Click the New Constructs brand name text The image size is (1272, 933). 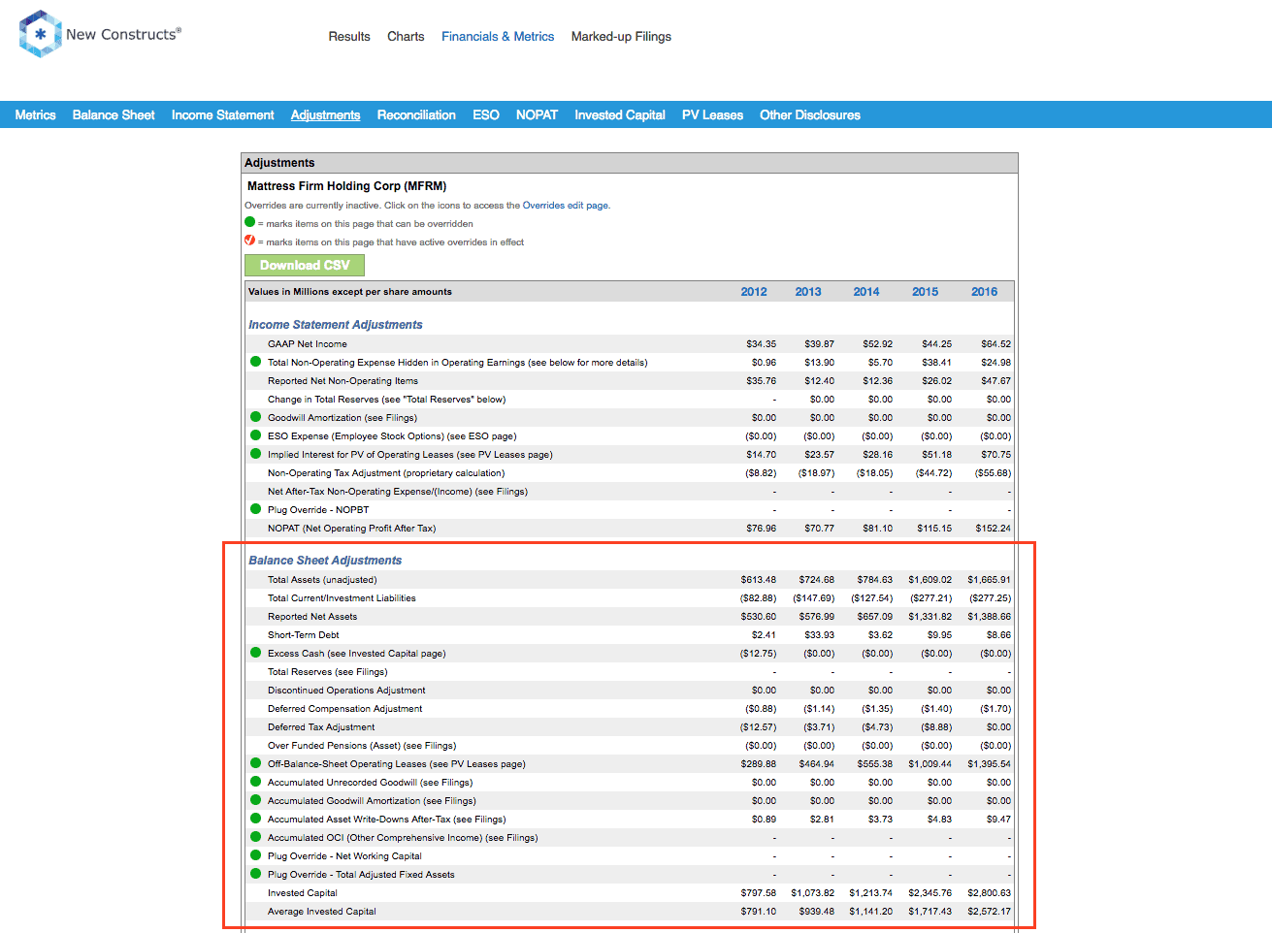click(123, 34)
